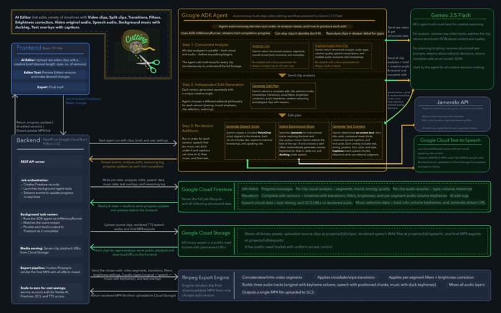Click 'Return rendered MP4 file' label

coord(133,296)
